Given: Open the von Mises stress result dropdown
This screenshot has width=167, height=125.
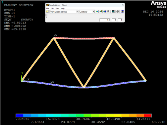Looking at the screenshot, I should [77, 12].
